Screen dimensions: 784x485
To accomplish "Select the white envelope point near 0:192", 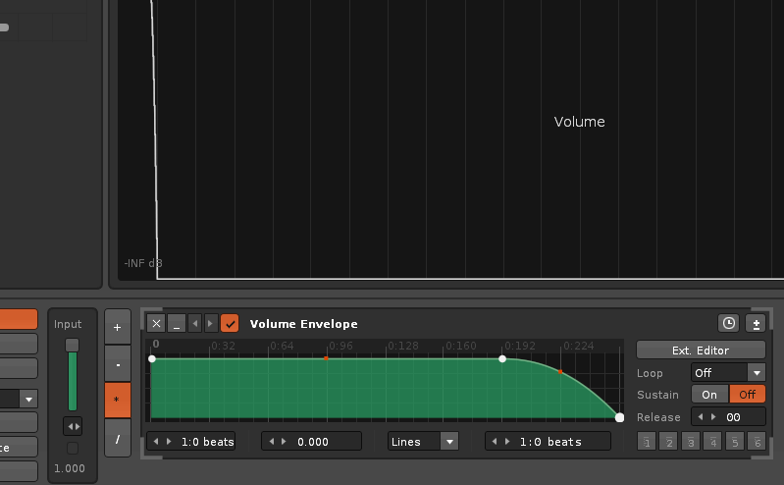I will [502, 359].
